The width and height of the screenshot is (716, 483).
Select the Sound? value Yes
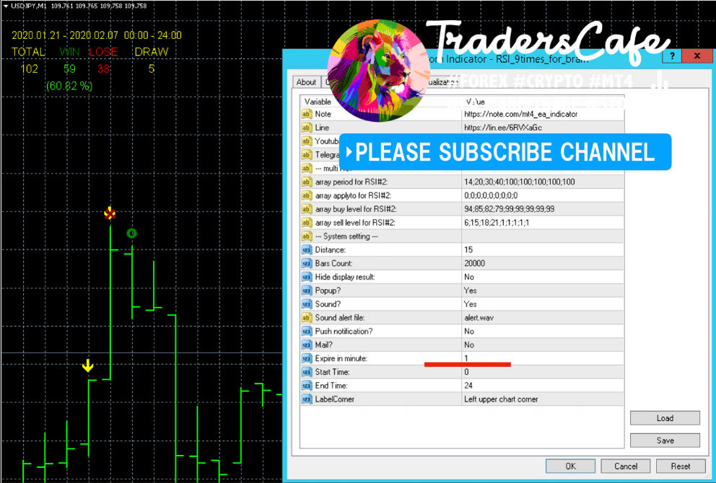tap(471, 304)
